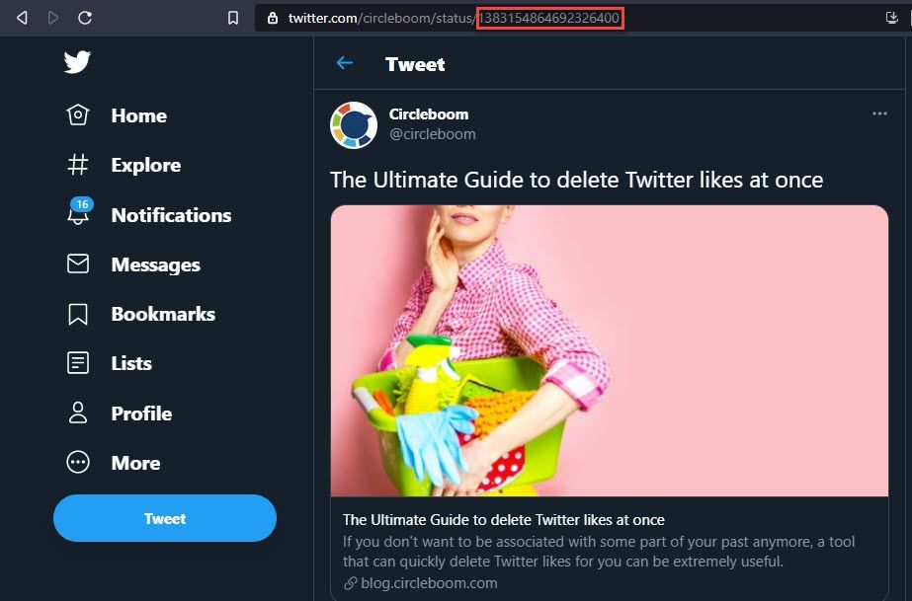The width and height of the screenshot is (912, 601).
Task: Click the blue Tweet button
Action: click(x=164, y=518)
